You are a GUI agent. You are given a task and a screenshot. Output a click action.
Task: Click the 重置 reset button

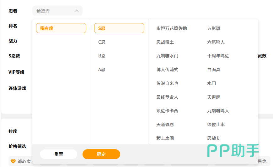[59, 154]
